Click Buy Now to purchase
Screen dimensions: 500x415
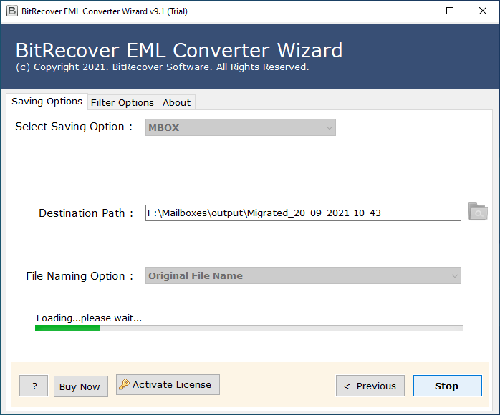[81, 386]
